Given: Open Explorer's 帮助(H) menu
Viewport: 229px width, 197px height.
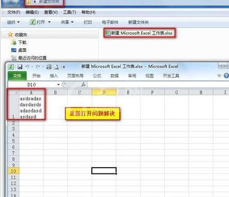Looking at the screenshot, I should (88, 12).
